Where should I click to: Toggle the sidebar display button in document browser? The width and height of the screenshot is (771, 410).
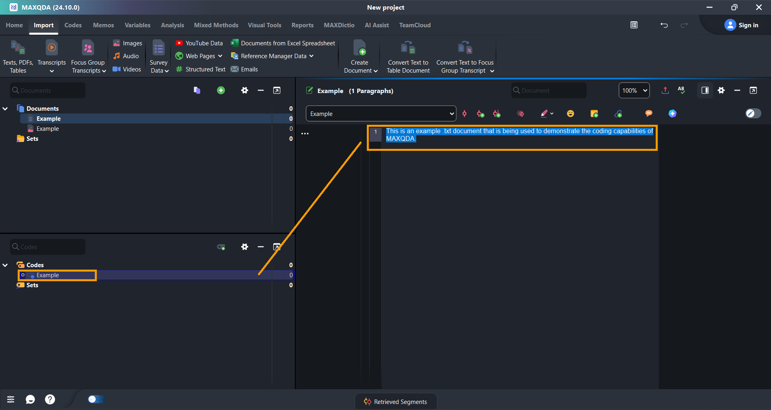tap(705, 91)
